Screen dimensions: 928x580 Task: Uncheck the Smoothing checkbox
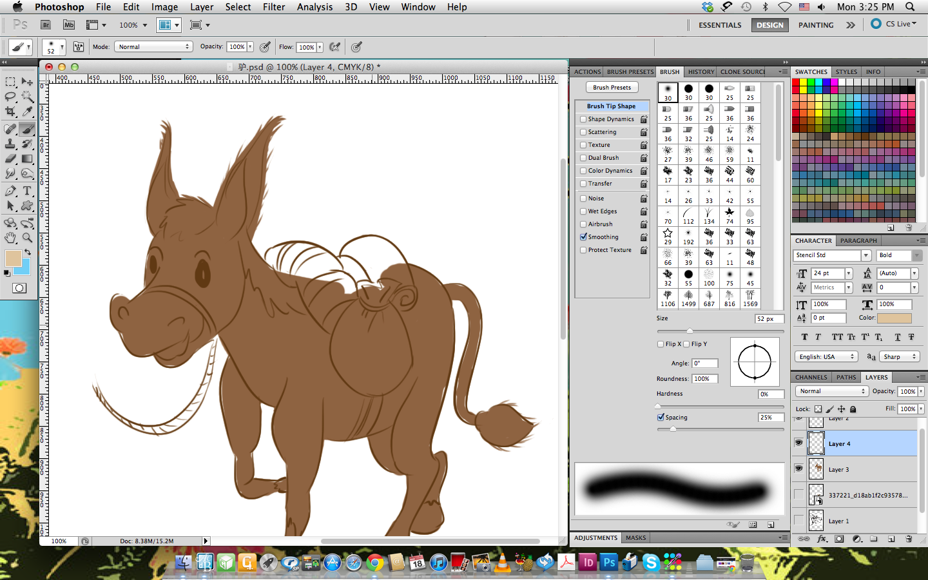click(583, 237)
